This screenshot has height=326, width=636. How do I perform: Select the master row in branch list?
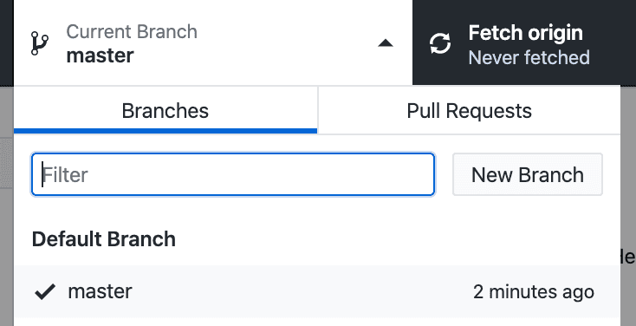coord(317,291)
